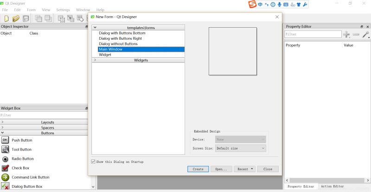Click the add dynamic property plus icon
This screenshot has width=371, height=192.
click(346, 35)
